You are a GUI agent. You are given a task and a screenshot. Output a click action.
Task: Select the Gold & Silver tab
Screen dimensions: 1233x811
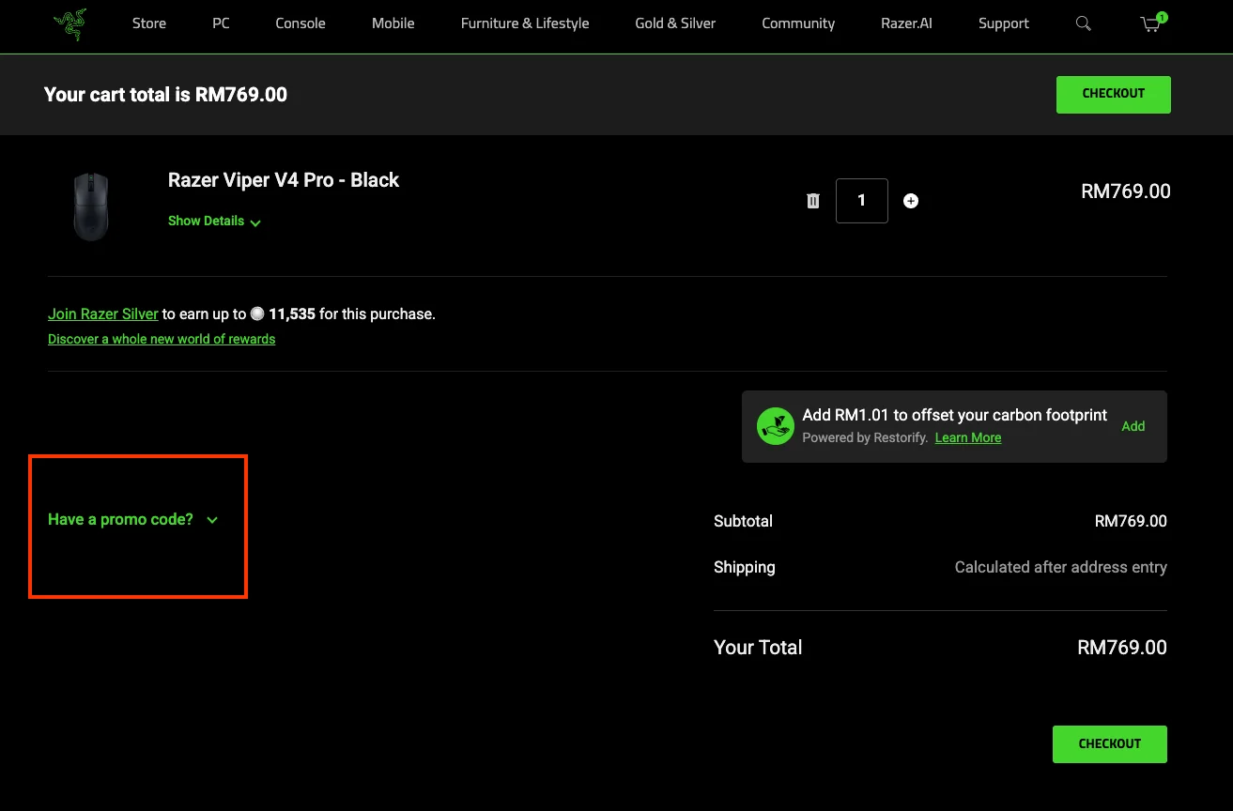[x=674, y=23]
